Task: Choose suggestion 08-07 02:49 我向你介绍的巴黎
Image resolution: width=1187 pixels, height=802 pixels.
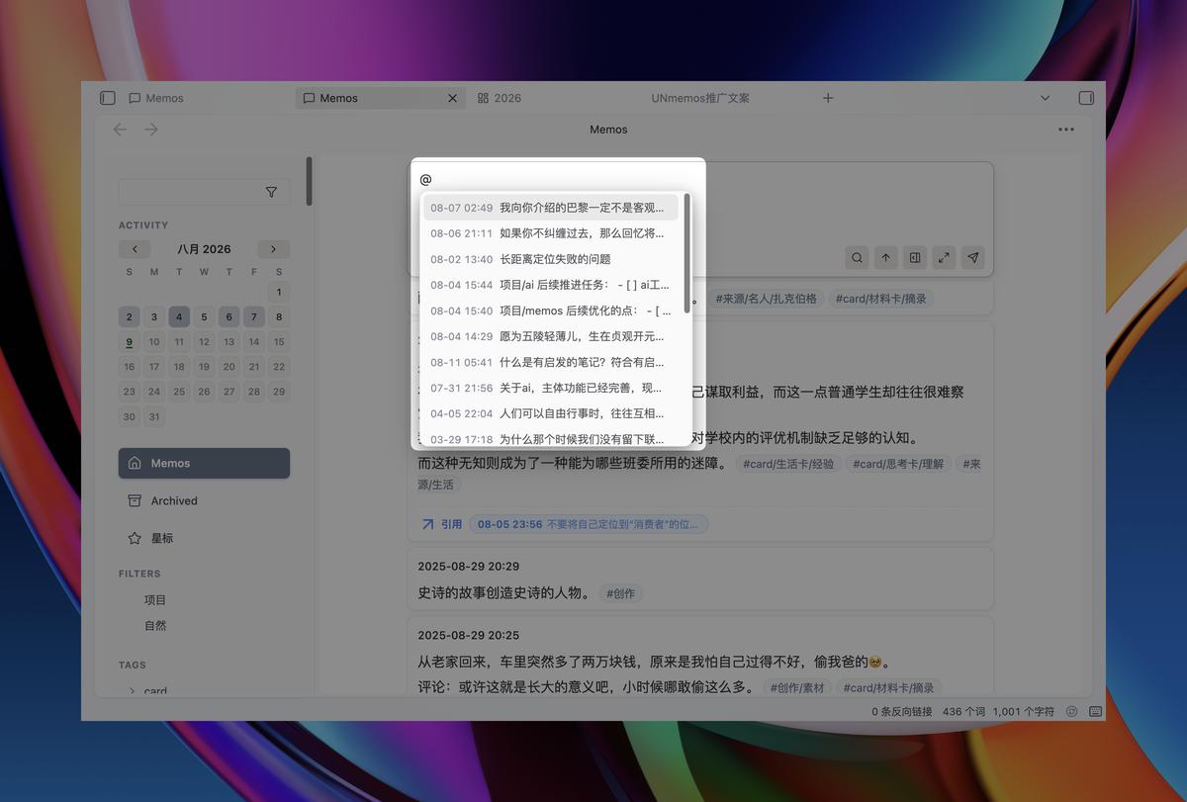Action: [x=550, y=208]
